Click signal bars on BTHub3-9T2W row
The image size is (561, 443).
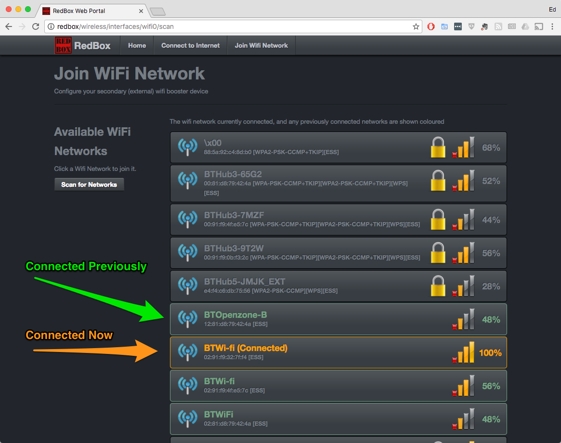coord(463,253)
